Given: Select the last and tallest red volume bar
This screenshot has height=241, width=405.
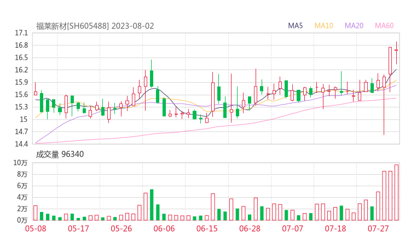Looking at the screenshot, I should (x=396, y=192).
